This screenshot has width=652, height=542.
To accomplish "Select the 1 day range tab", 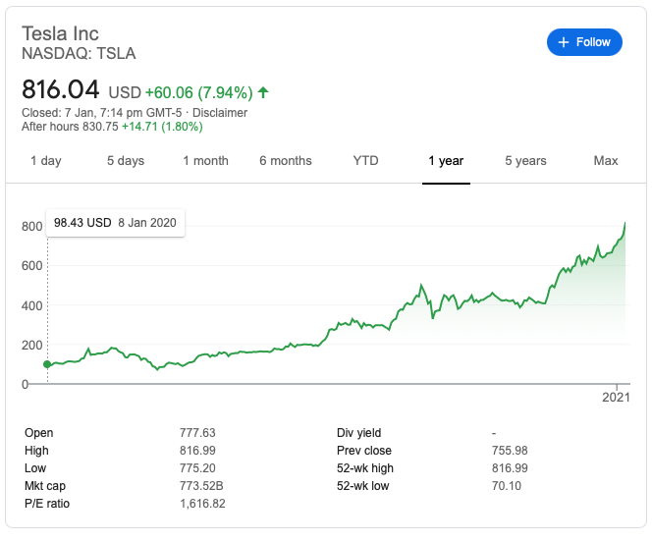I will pos(46,161).
